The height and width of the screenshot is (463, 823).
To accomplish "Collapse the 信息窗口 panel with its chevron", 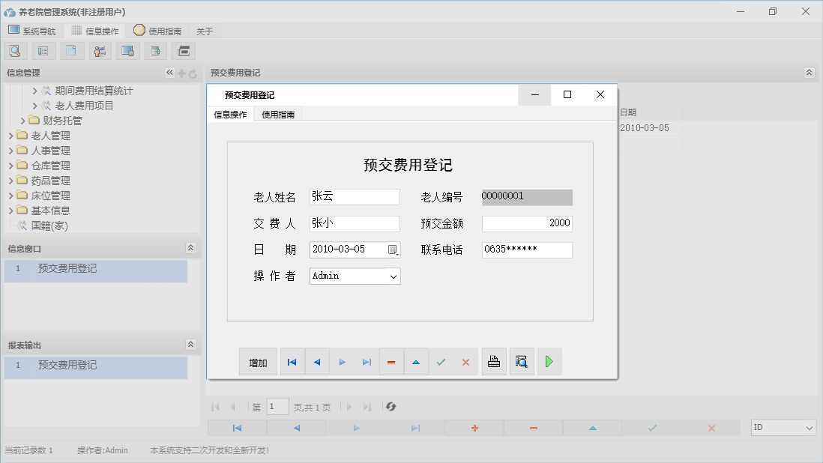I will click(191, 247).
